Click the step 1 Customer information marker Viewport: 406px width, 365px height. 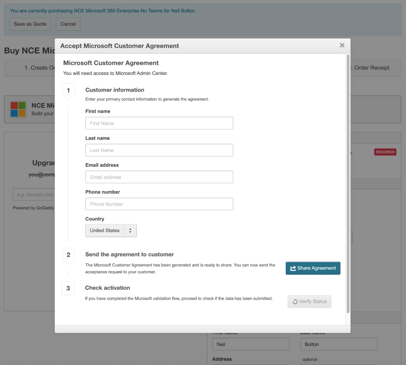tap(68, 90)
